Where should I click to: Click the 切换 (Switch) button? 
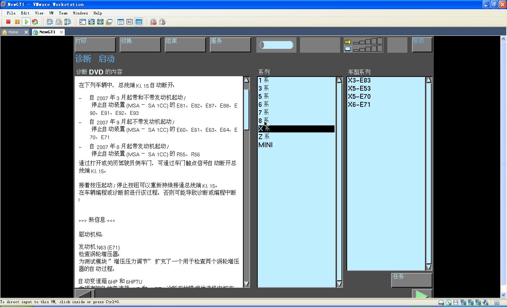pos(140,45)
